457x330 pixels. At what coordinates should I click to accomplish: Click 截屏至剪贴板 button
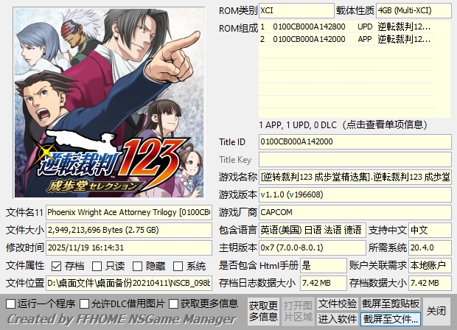pyautogui.click(x=391, y=303)
